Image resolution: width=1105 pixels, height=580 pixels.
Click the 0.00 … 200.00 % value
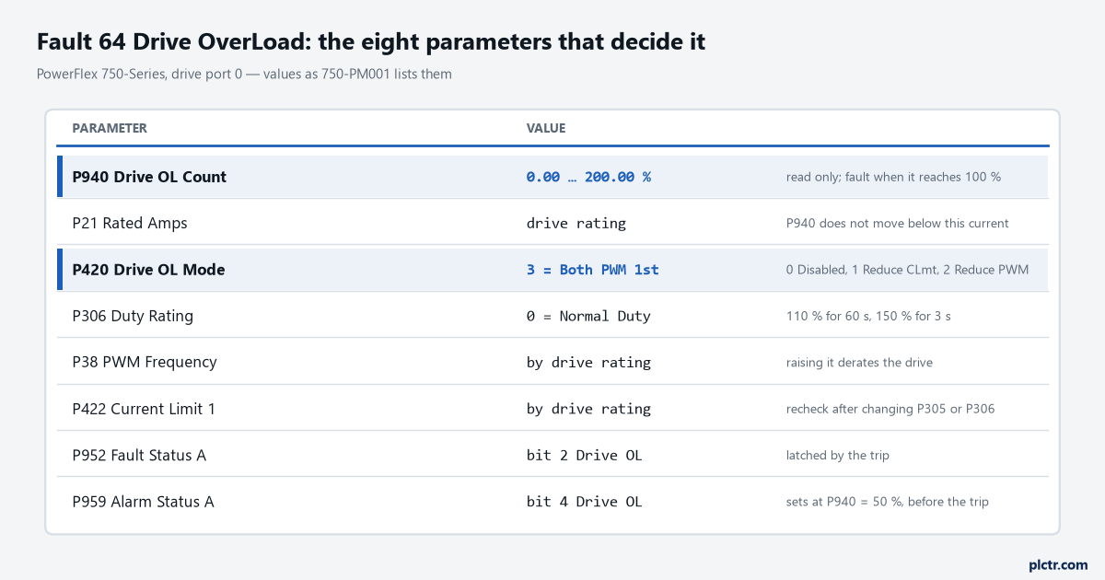[x=588, y=177]
